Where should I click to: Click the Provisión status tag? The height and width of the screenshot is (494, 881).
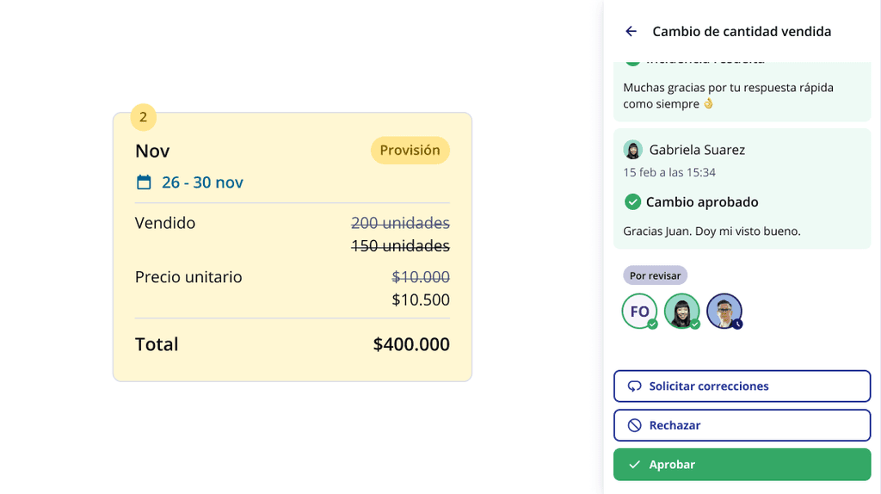coord(410,150)
